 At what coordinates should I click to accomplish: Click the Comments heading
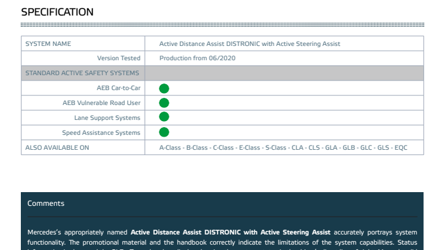click(46, 203)
